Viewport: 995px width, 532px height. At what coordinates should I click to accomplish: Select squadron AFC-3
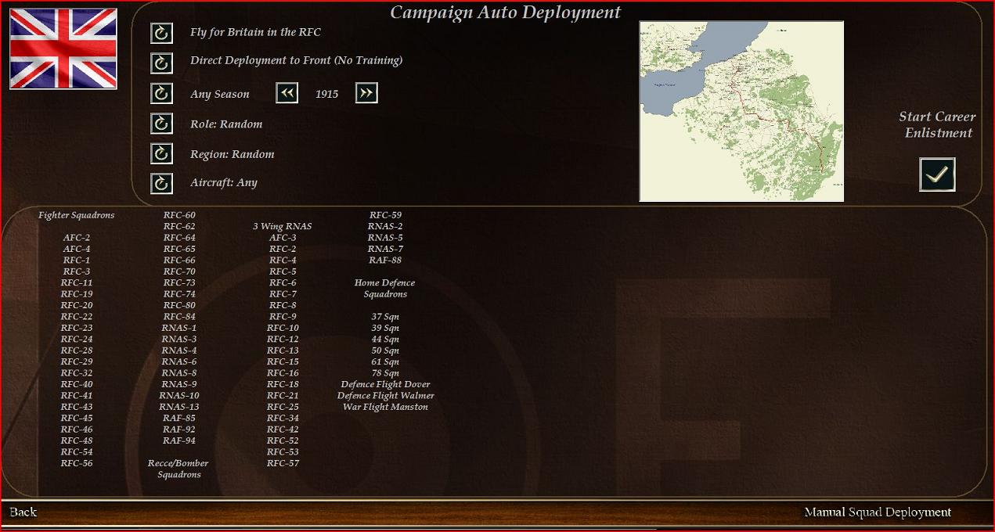283,238
